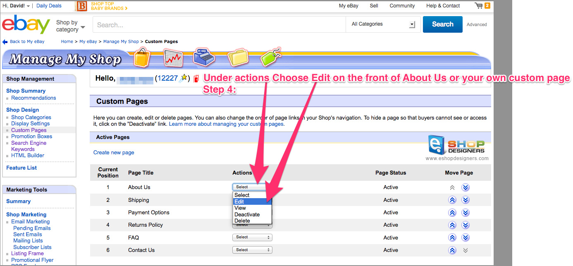Move the FAQ page down
573x266 pixels.
point(466,238)
